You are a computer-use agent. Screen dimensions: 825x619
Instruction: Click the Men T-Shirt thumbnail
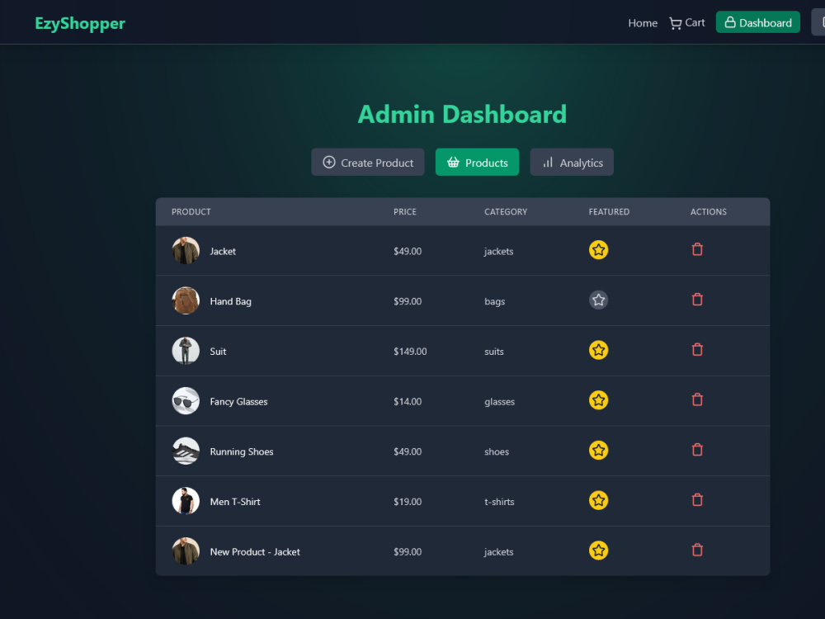(x=186, y=501)
